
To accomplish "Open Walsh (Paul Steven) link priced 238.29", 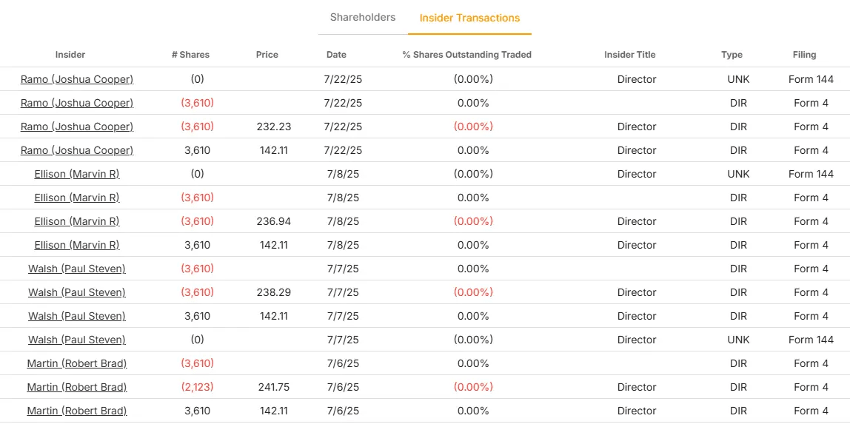I will point(77,292).
